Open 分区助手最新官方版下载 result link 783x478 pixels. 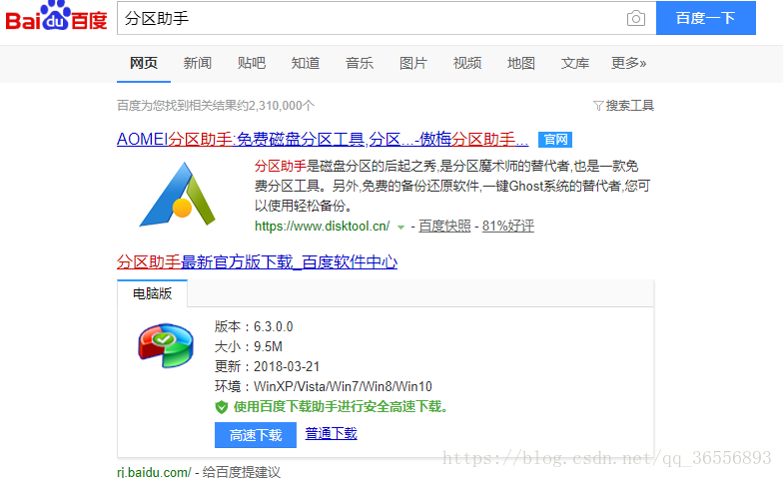point(258,261)
